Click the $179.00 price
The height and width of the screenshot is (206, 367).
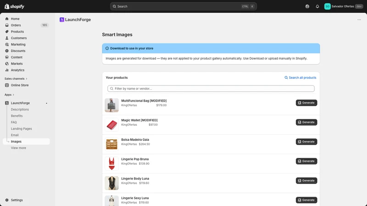[x=161, y=105]
